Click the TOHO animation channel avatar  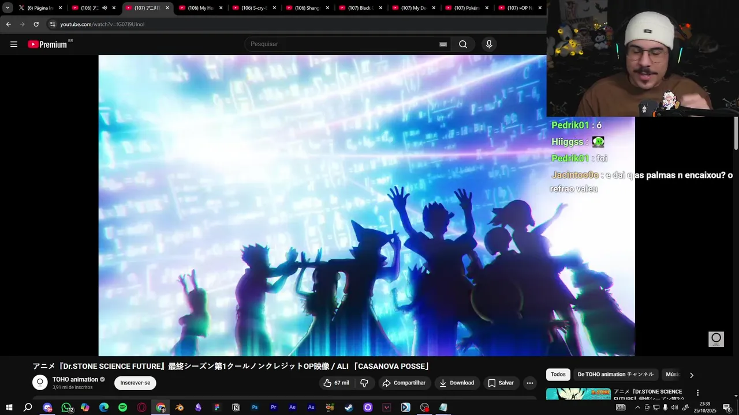pyautogui.click(x=40, y=382)
